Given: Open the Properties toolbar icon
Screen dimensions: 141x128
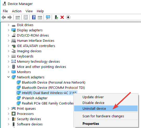Looking at the screenshot, I should click(26, 17).
